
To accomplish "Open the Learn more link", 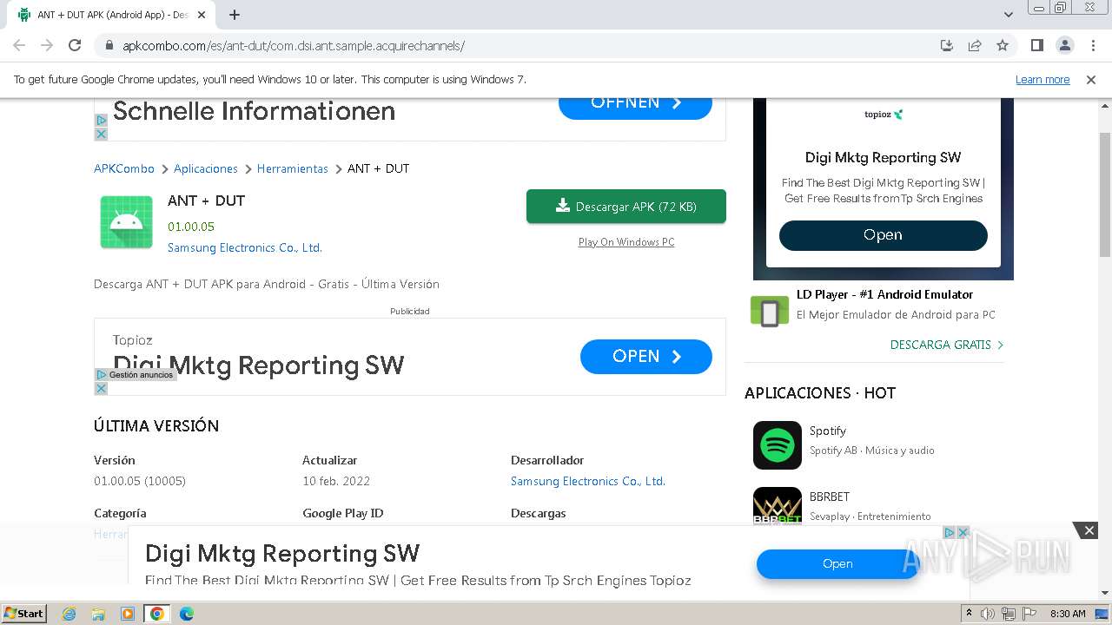I will (1042, 79).
